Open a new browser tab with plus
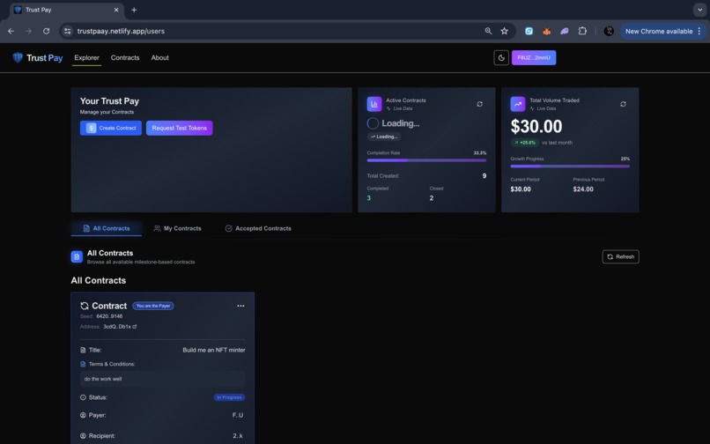Image resolution: width=710 pixels, height=444 pixels. click(x=134, y=10)
